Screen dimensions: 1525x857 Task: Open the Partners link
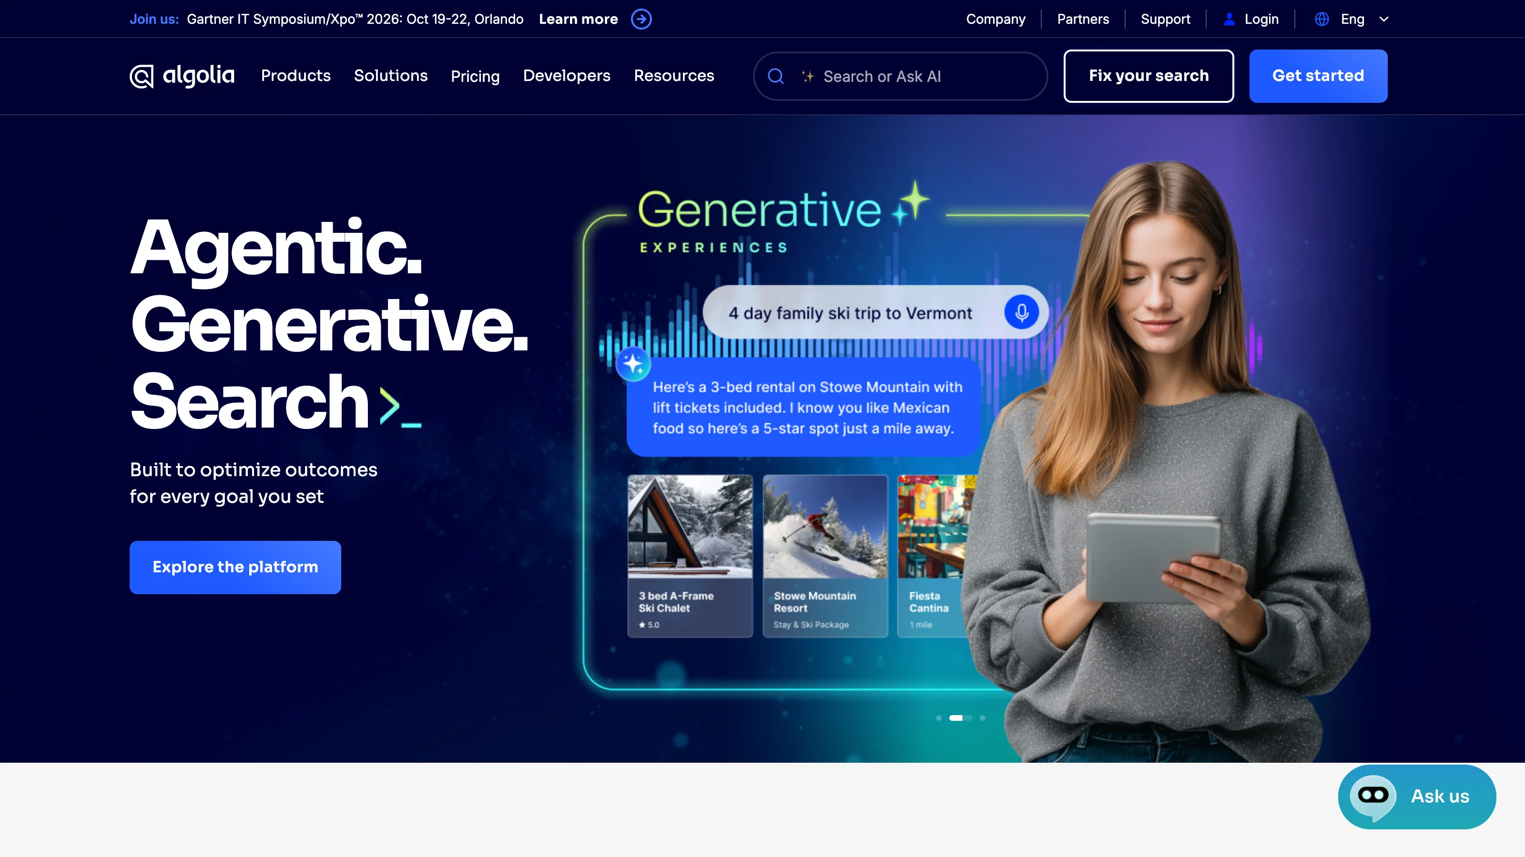(1083, 19)
